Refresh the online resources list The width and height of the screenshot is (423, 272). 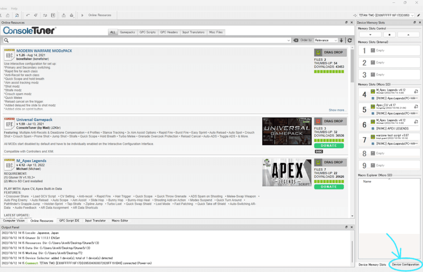[350, 40]
